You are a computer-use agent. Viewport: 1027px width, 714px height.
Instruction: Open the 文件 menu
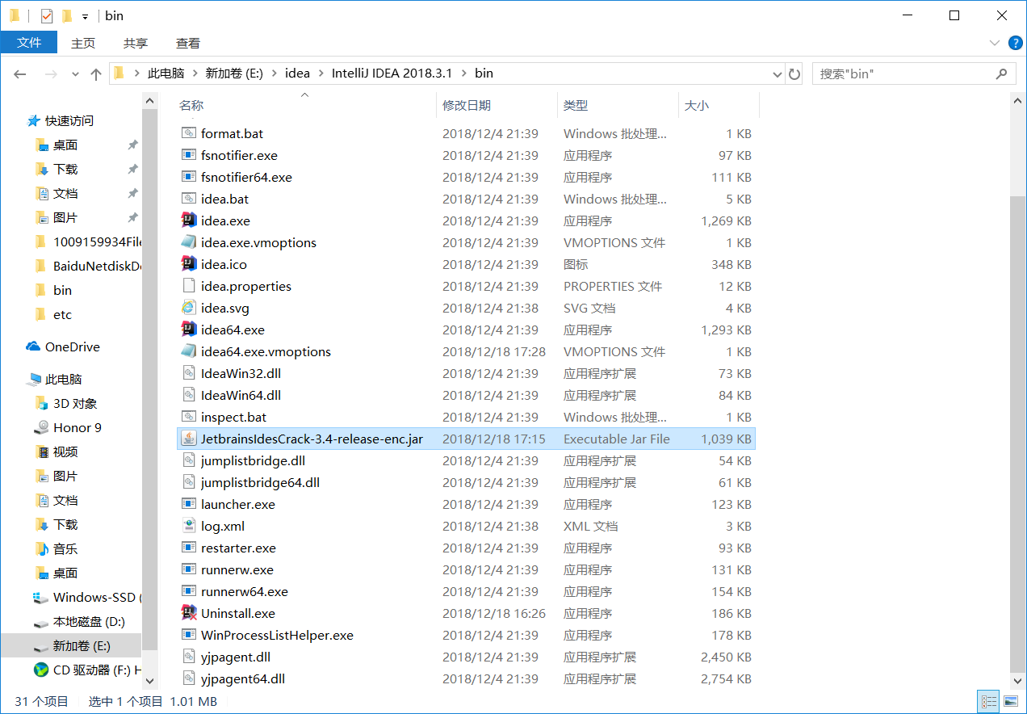click(29, 43)
